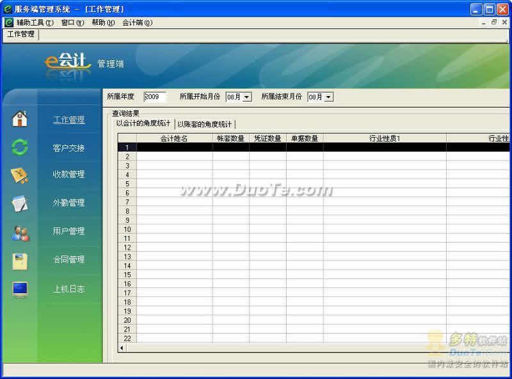Click the document icon for 合同管理
This screenshot has height=379, width=512.
point(20,261)
